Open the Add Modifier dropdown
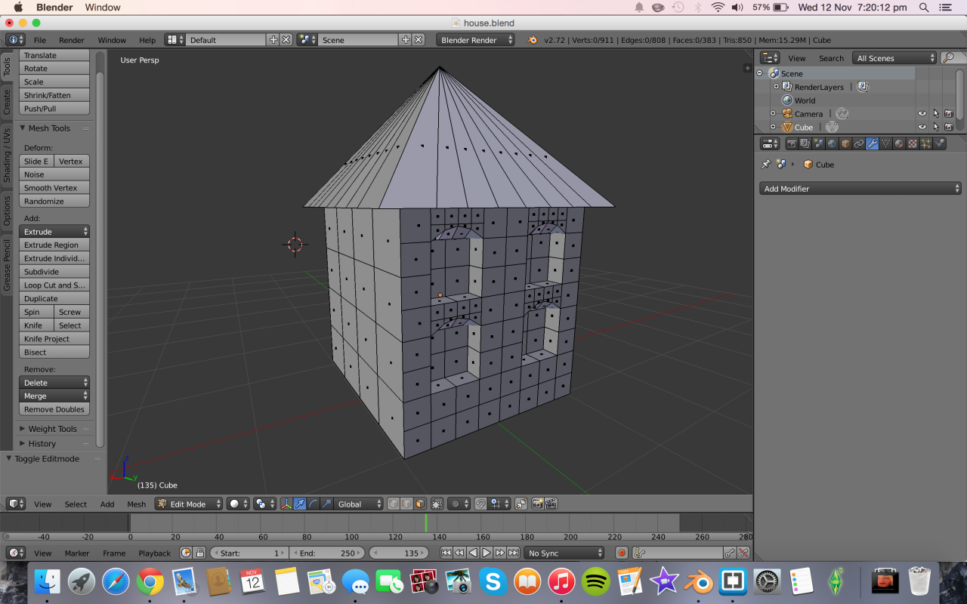 [x=860, y=188]
